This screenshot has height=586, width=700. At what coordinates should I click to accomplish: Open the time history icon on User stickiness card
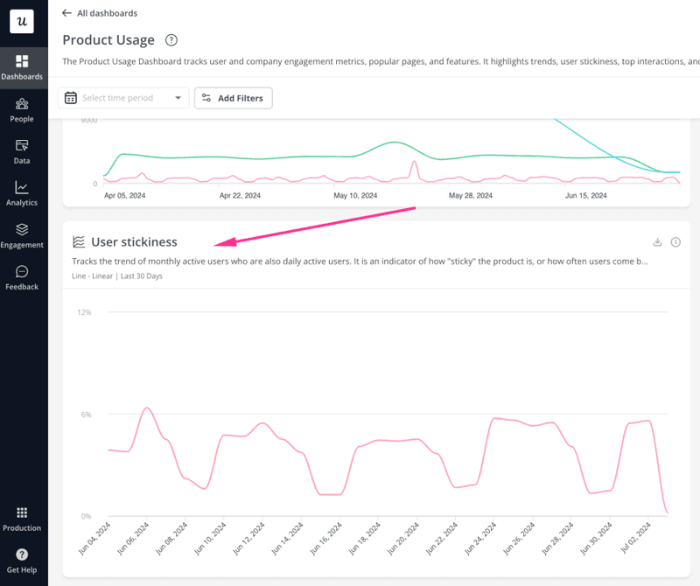tap(675, 241)
